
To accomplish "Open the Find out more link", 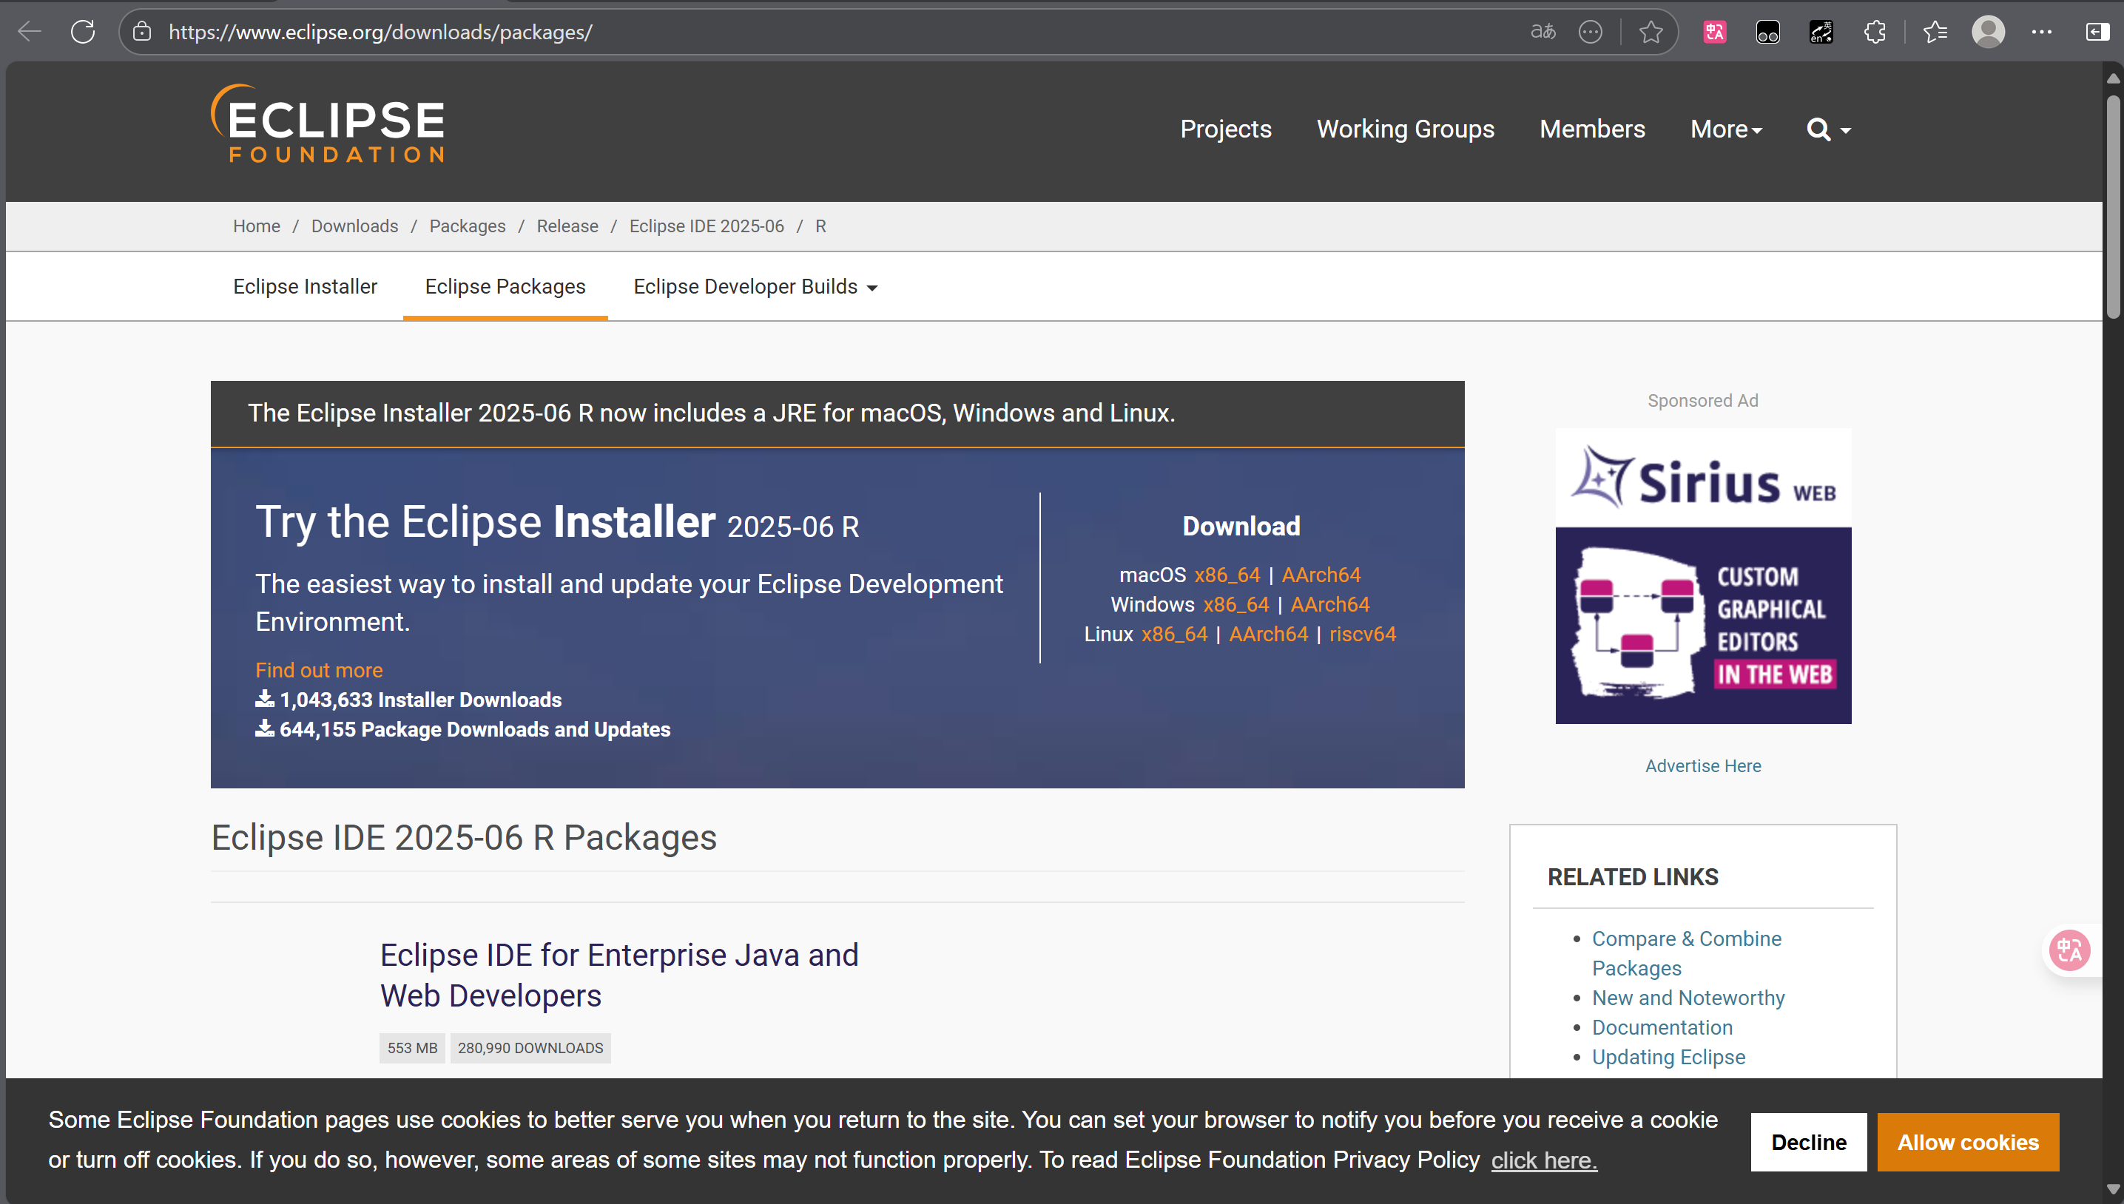I will point(318,670).
